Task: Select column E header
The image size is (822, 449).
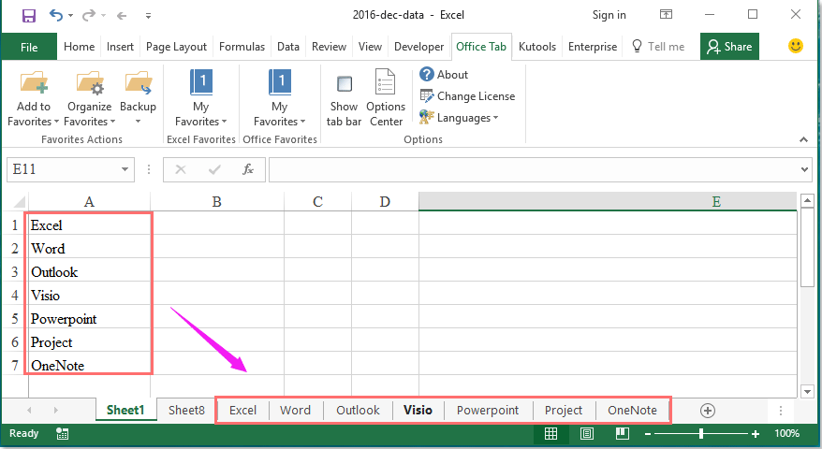Action: click(x=608, y=202)
